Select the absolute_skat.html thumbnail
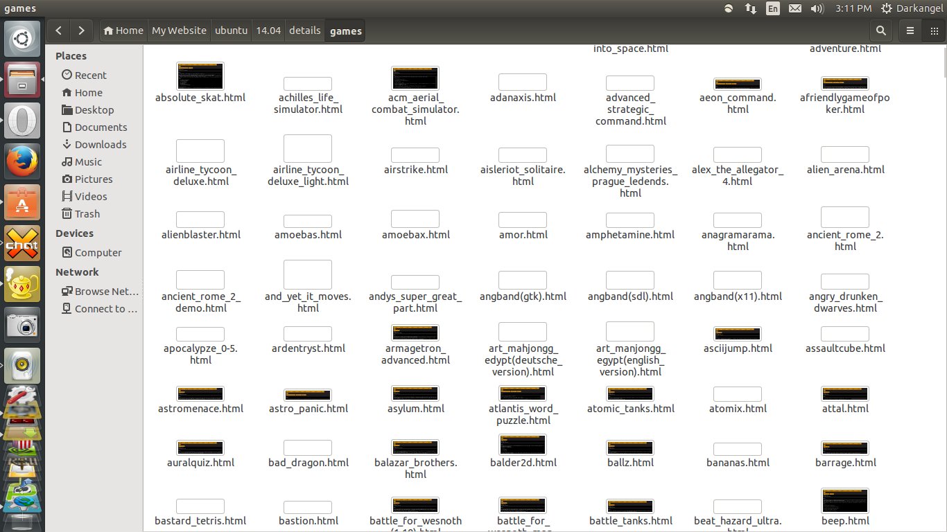 coord(200,76)
